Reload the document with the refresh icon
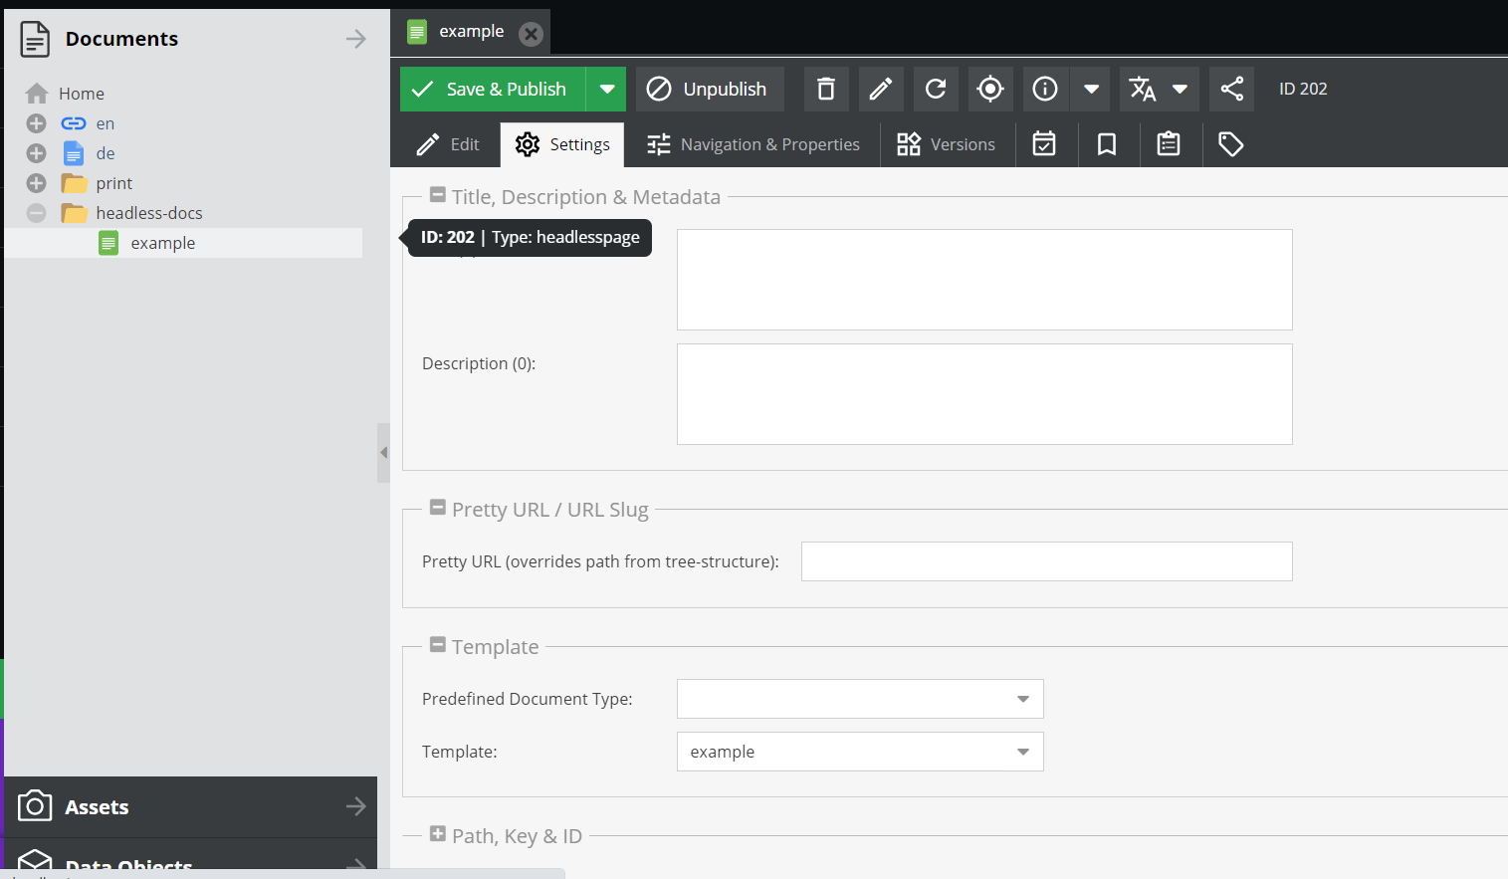 936,90
